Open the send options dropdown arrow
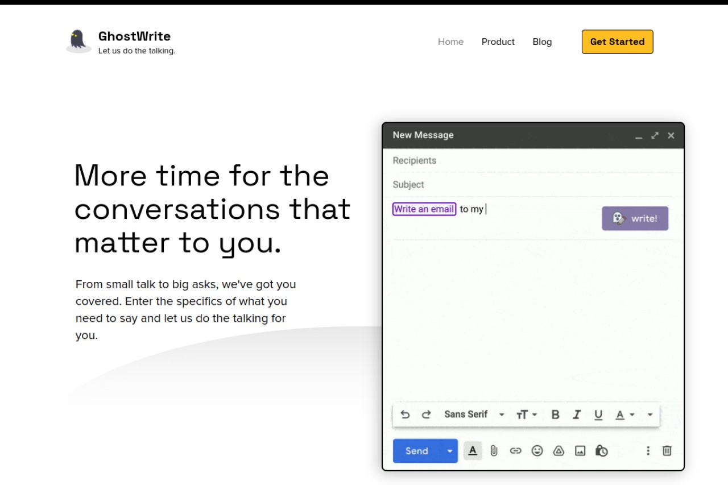Screen dimensions: 728x485 pyautogui.click(x=450, y=451)
